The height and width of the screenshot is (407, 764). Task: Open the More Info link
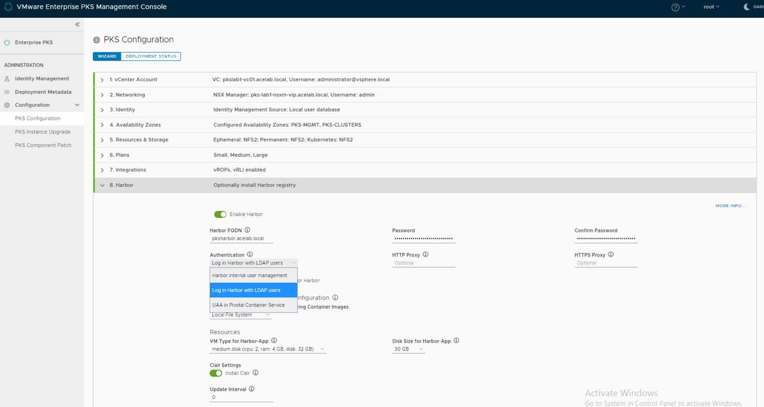point(730,206)
